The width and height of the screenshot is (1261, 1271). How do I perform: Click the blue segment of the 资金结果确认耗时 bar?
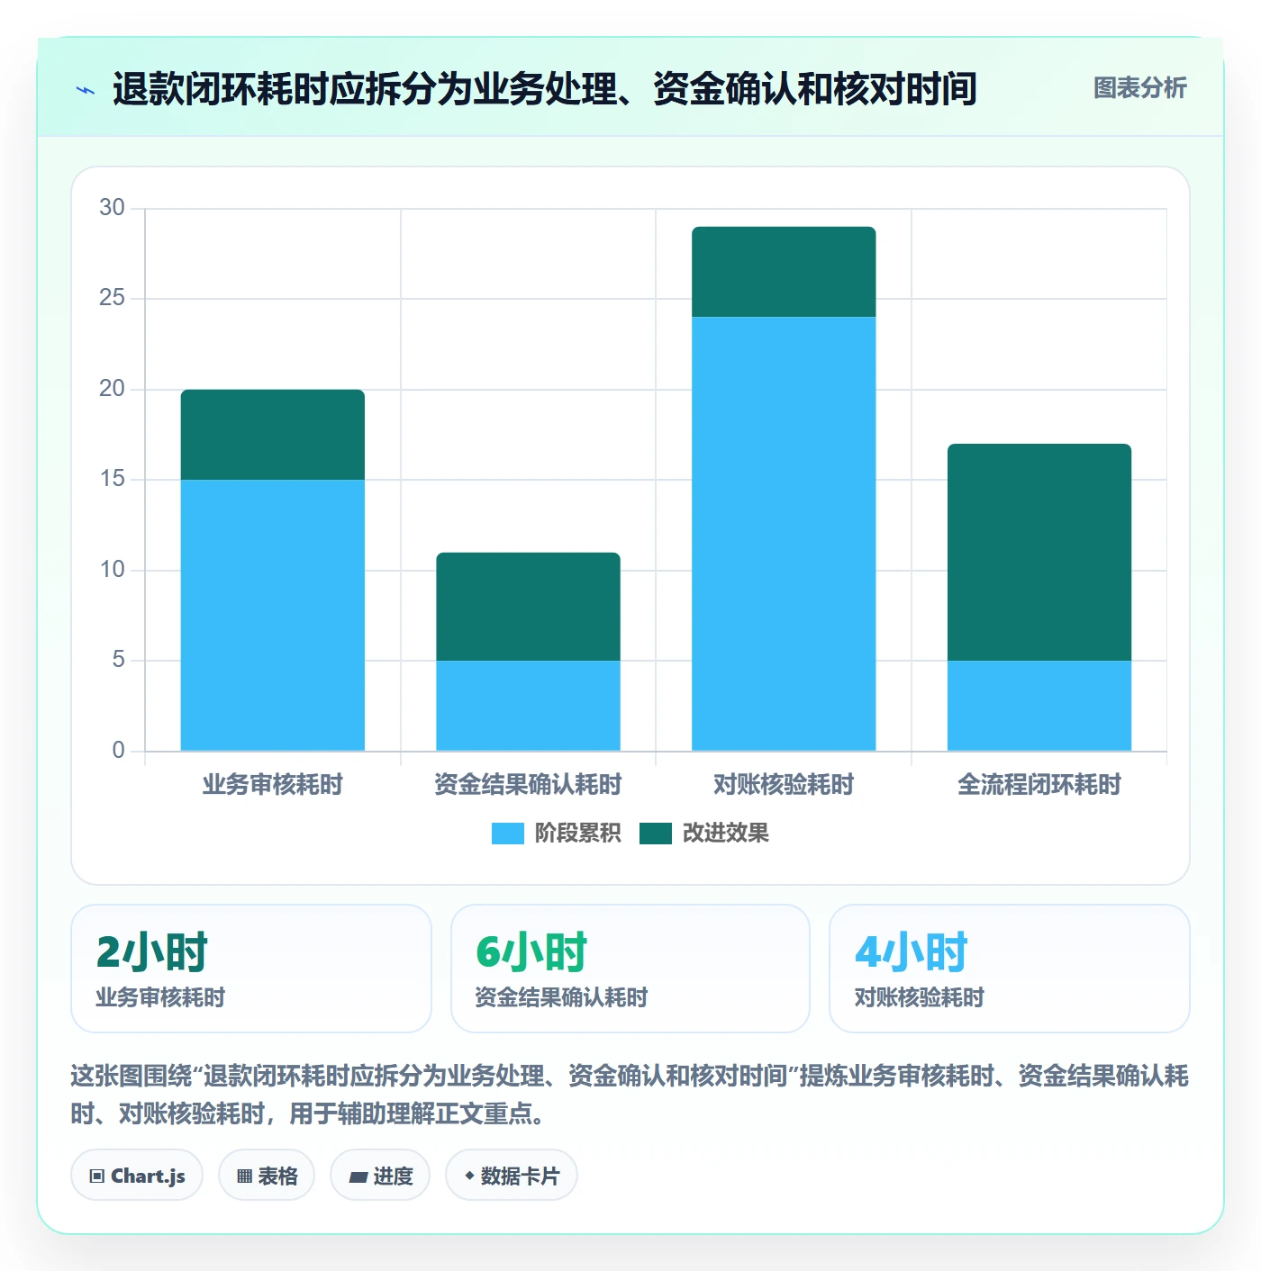[529, 706]
